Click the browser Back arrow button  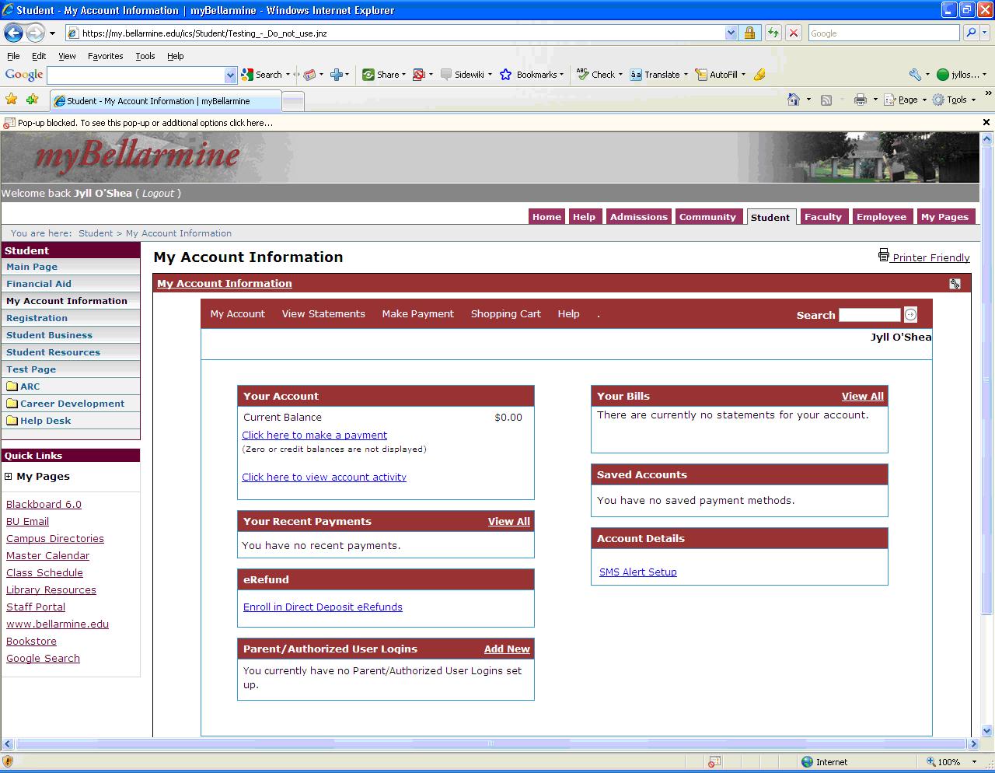click(13, 33)
